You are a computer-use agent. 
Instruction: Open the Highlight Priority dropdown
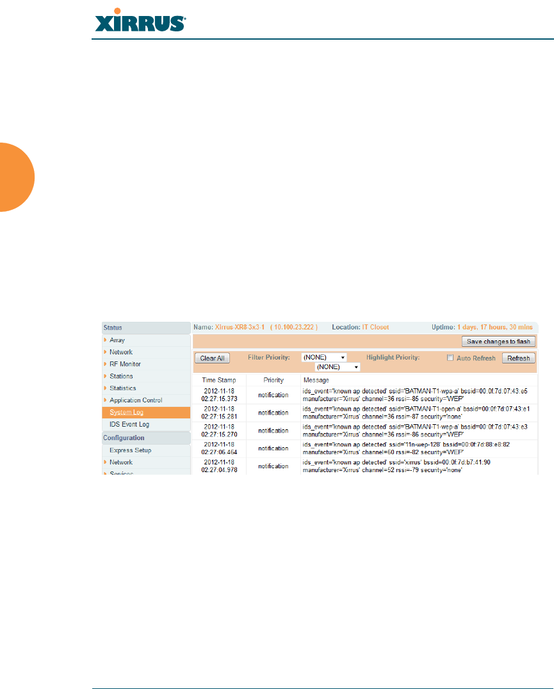pos(338,367)
